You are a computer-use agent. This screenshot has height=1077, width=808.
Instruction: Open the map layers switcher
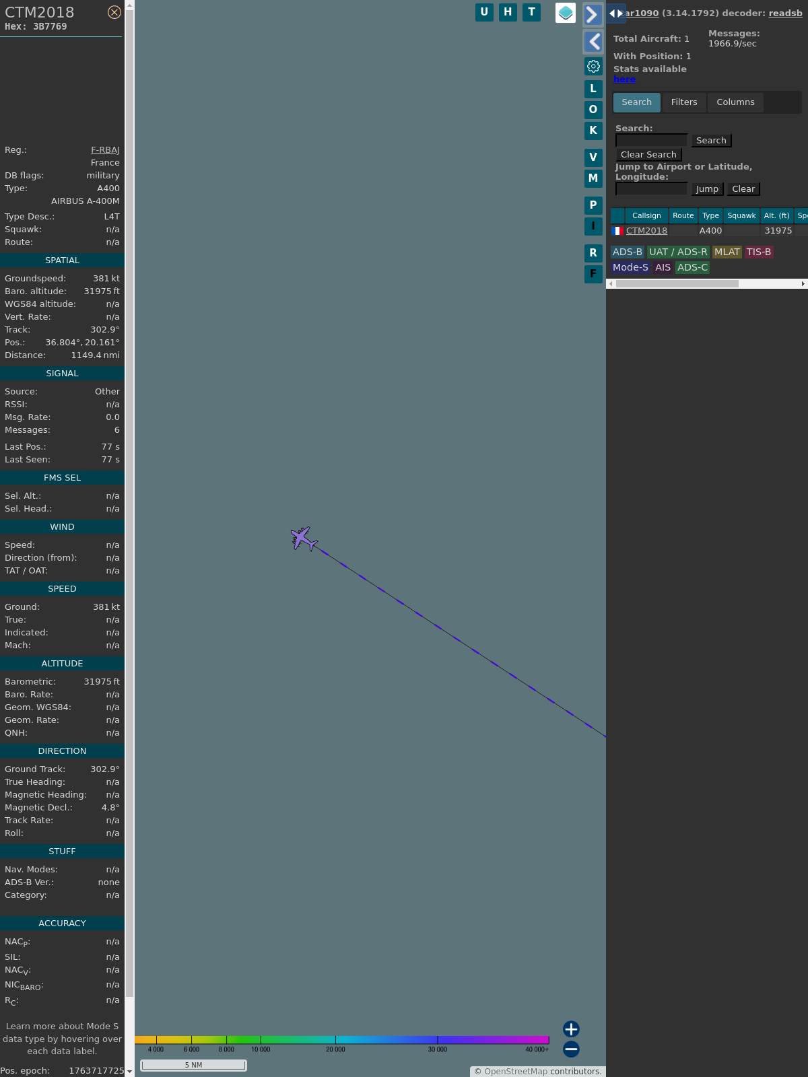coord(566,13)
